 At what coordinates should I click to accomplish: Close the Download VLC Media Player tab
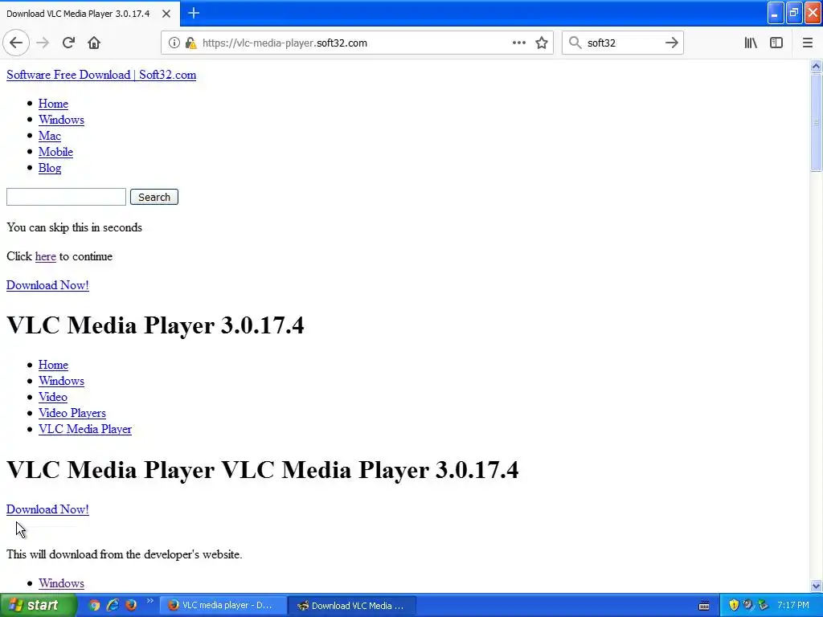(x=166, y=14)
